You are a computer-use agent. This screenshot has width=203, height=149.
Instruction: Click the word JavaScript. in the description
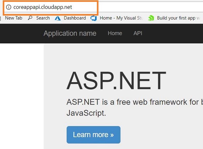(x=86, y=113)
